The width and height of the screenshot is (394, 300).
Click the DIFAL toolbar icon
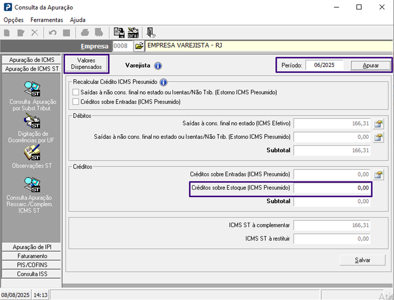tap(133, 33)
